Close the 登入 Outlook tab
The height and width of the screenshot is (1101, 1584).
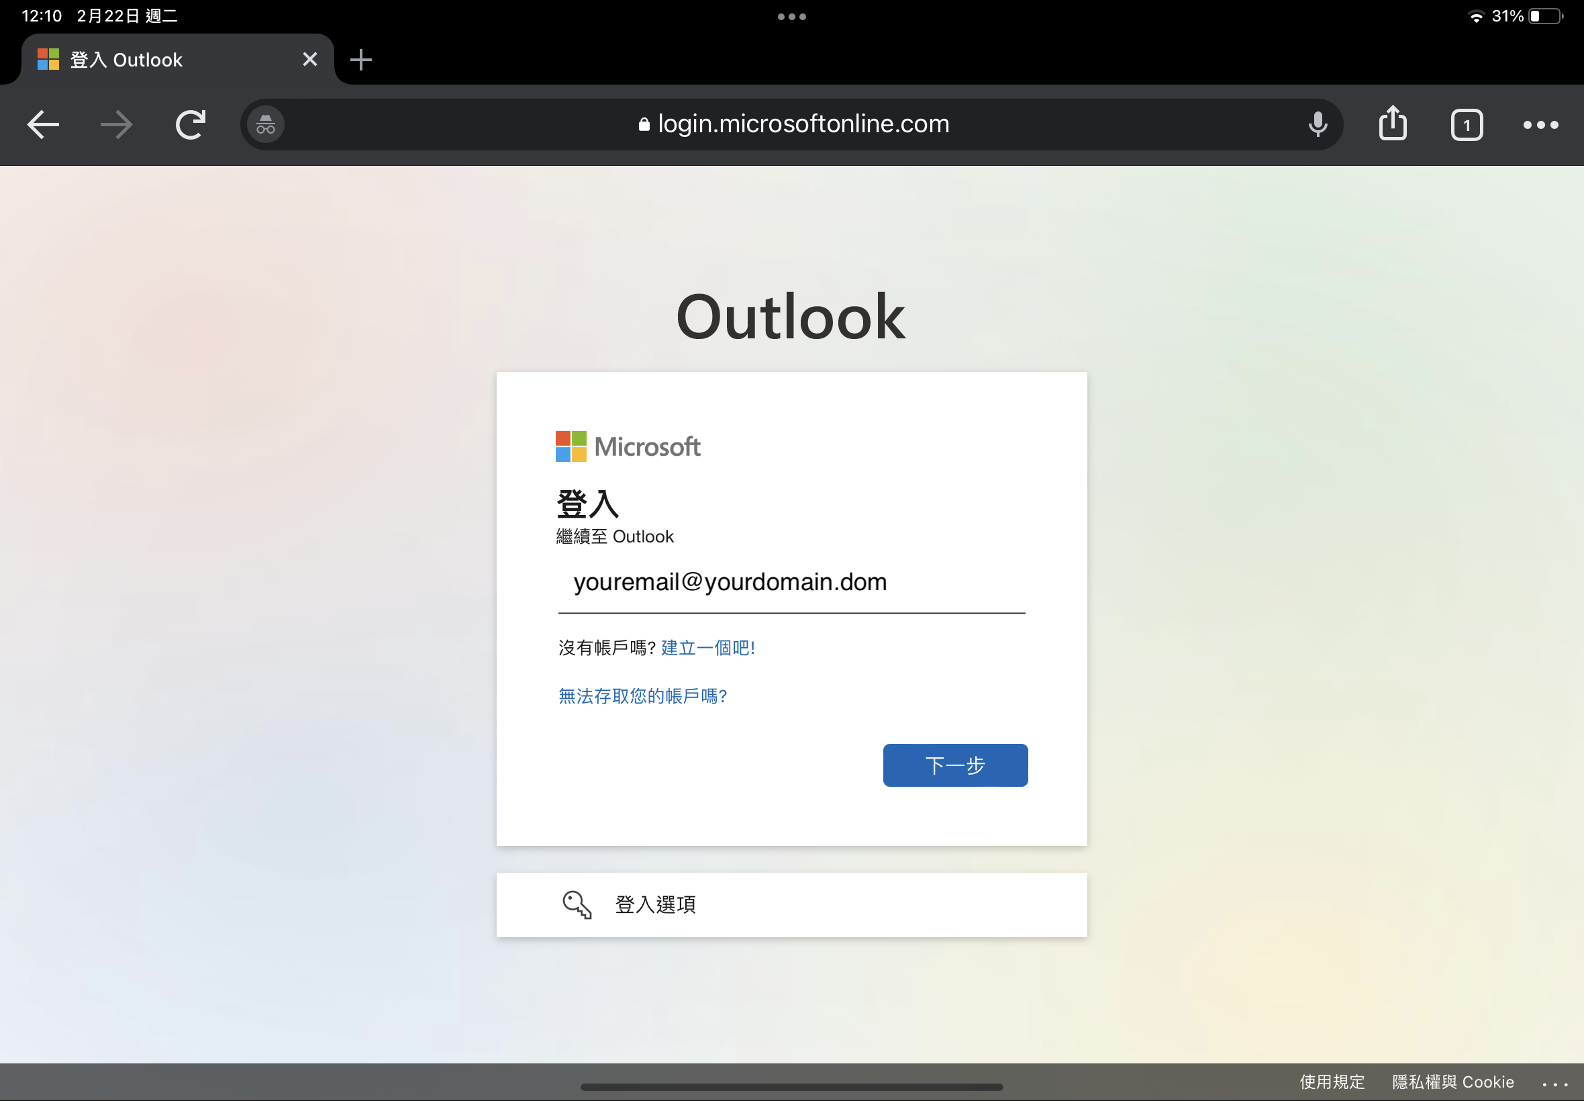(x=309, y=59)
